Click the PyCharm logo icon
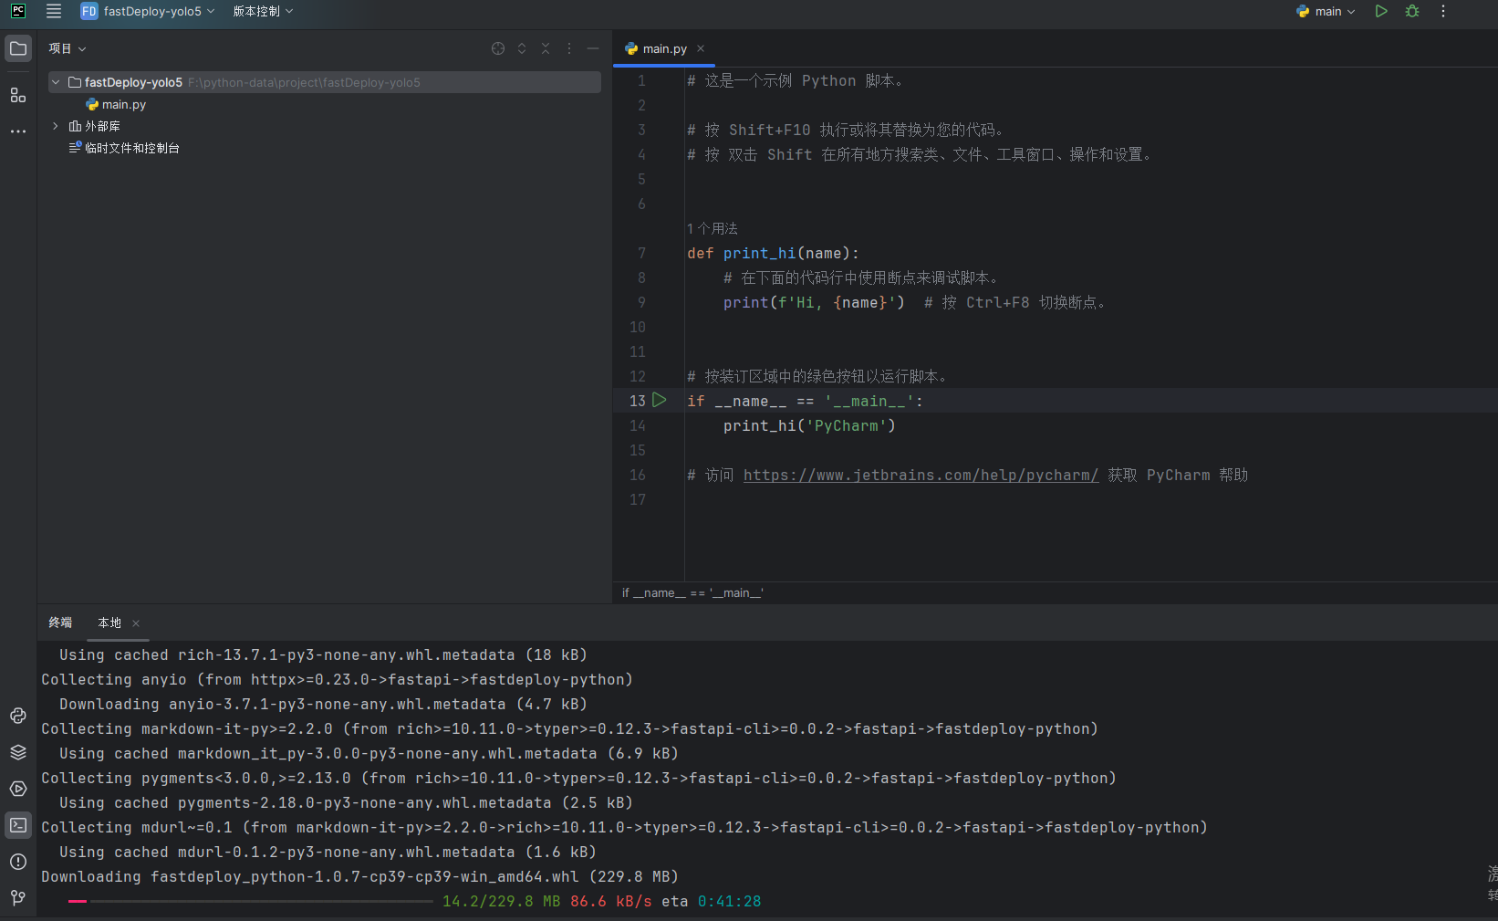This screenshot has width=1498, height=921. 18,12
